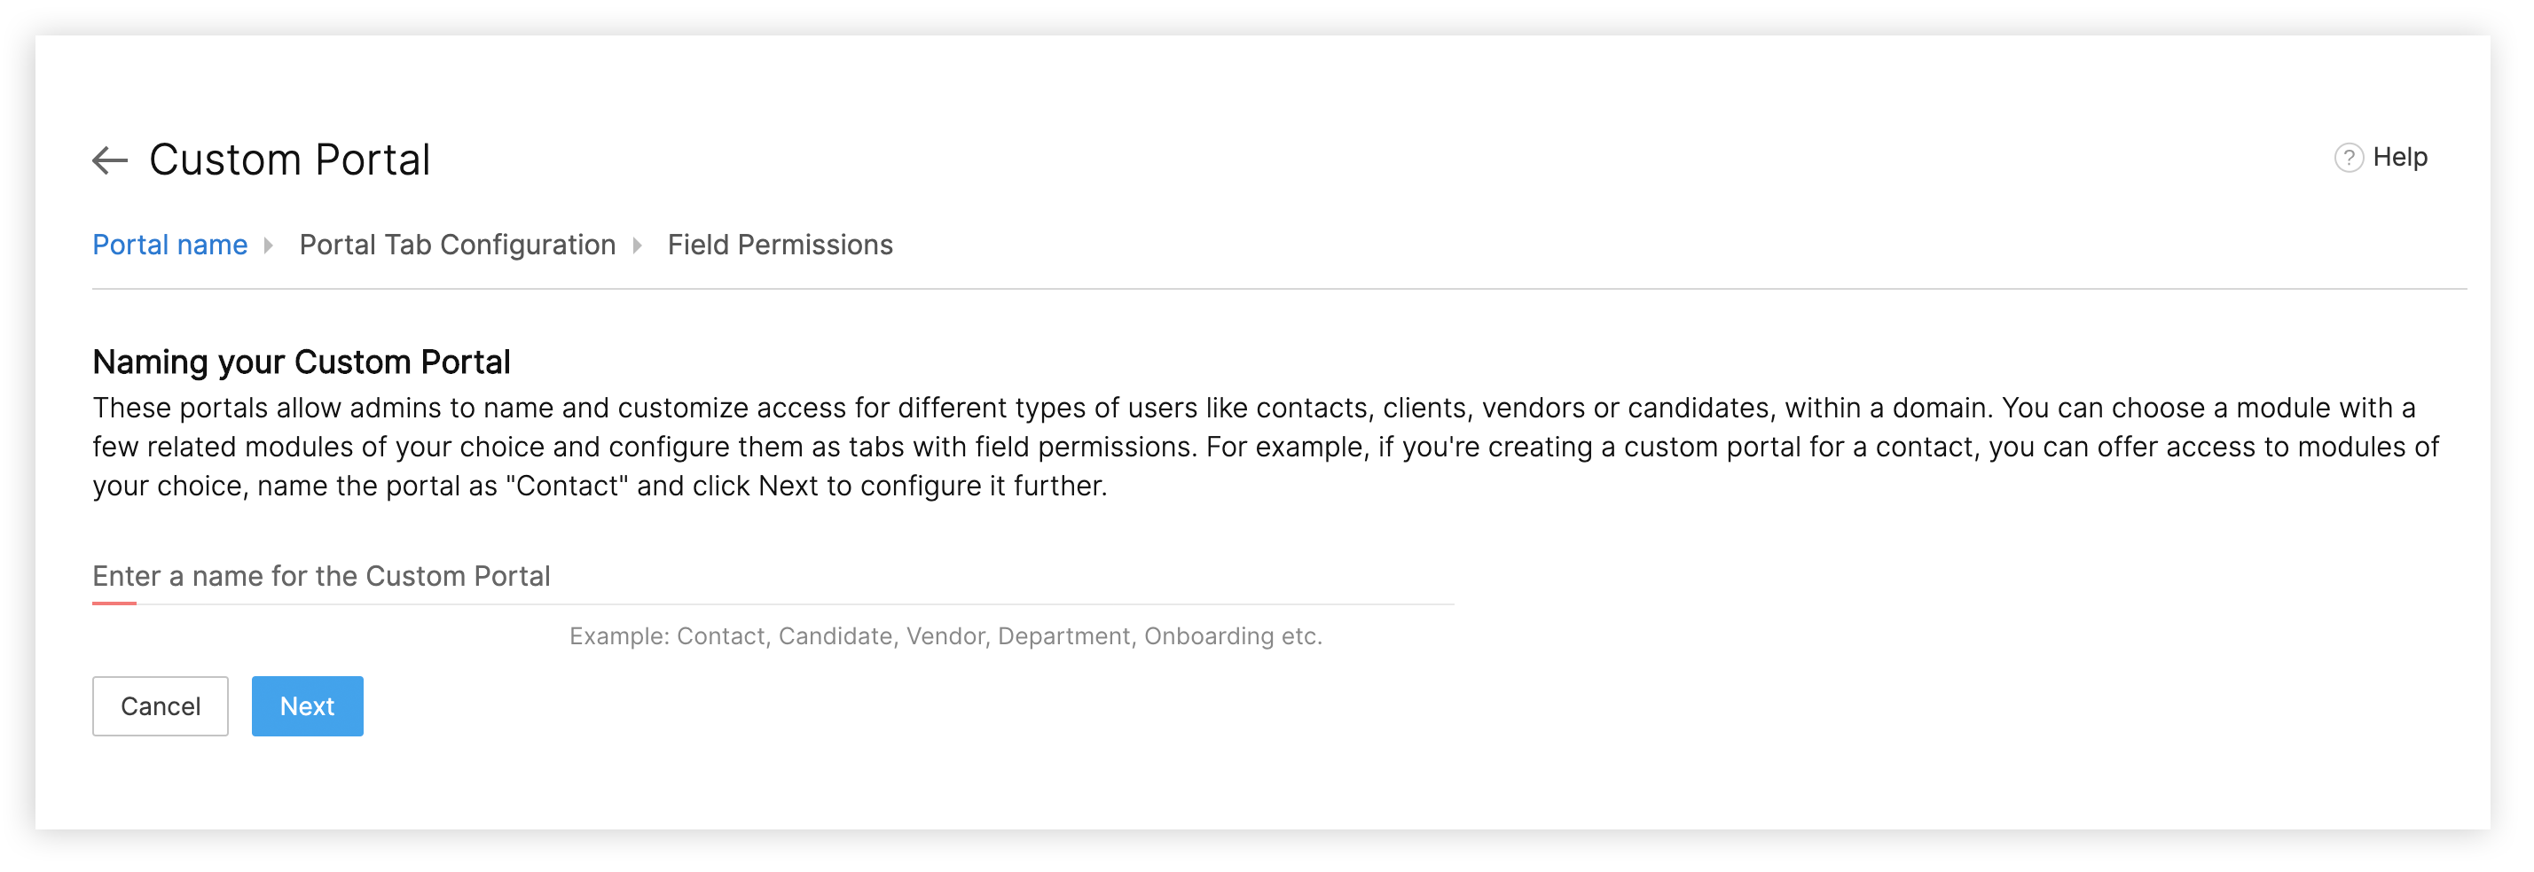This screenshot has width=2534, height=872.
Task: Click the arrow after Portal name
Action: (x=268, y=245)
